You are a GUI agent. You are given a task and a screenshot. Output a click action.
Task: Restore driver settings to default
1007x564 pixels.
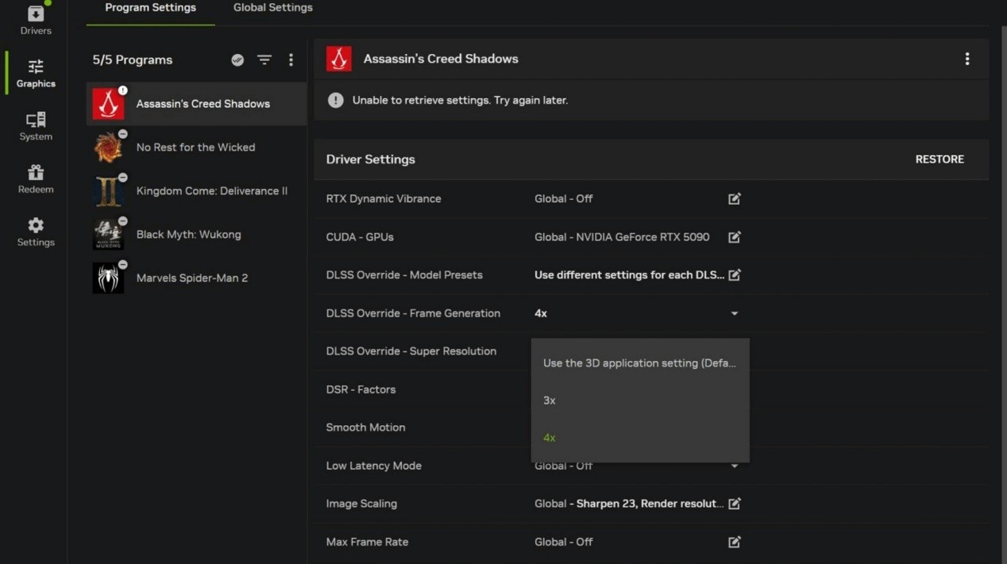coord(939,159)
